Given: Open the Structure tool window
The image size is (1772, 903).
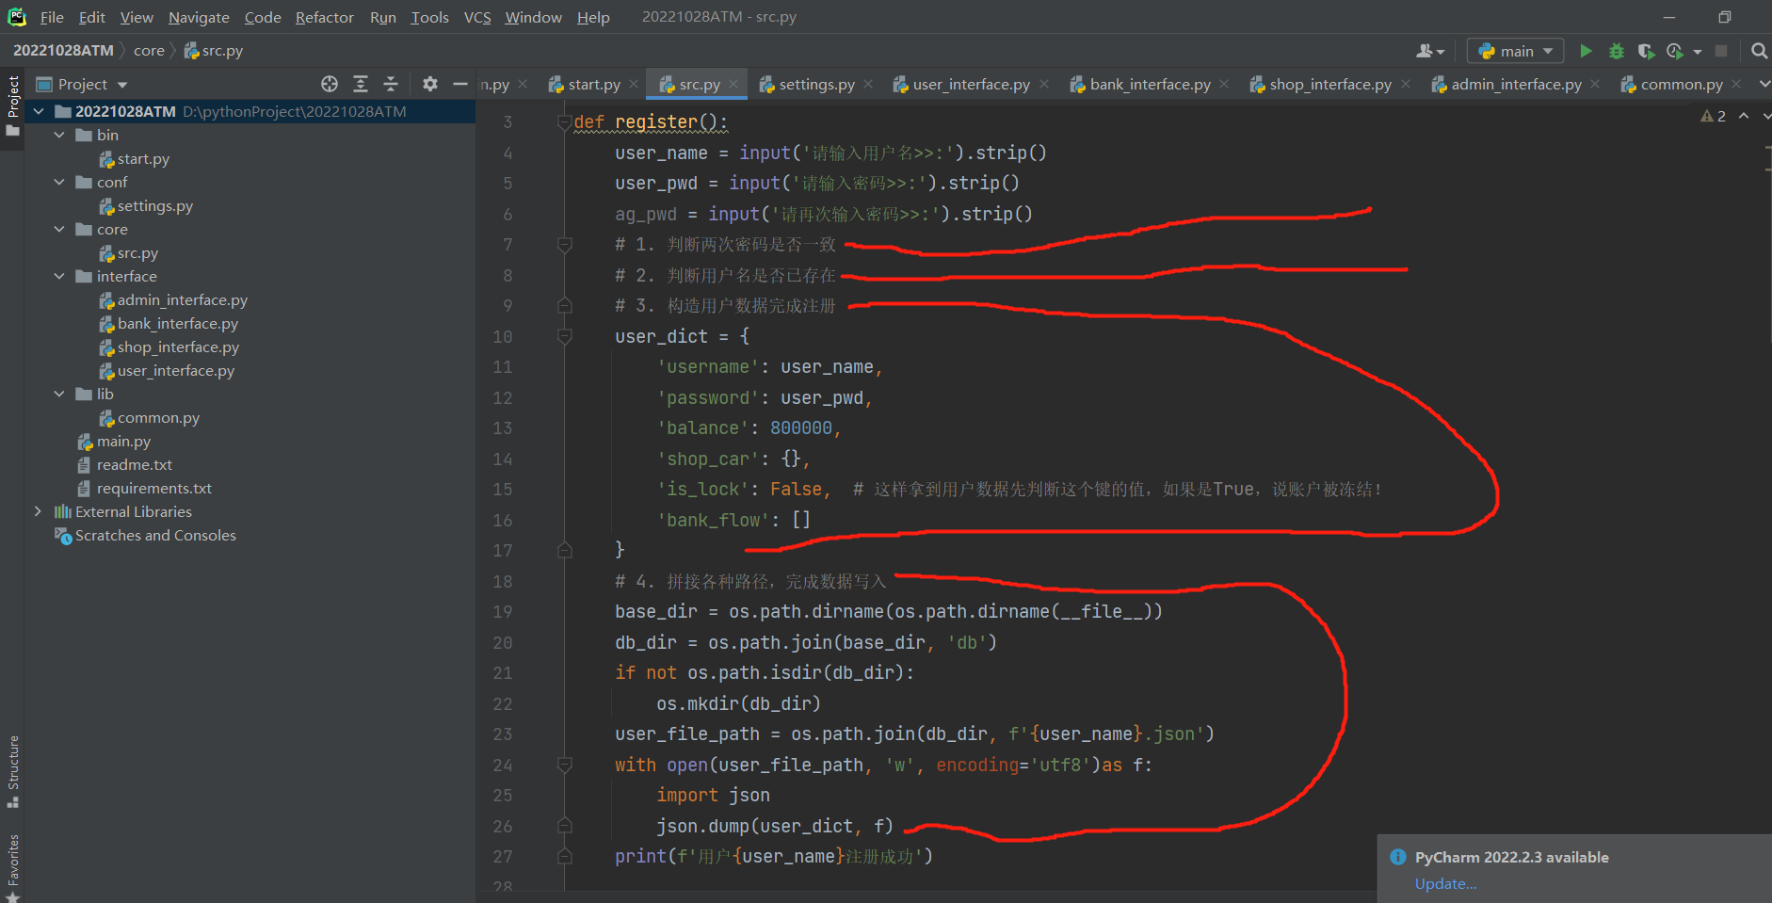Looking at the screenshot, I should pos(13,771).
